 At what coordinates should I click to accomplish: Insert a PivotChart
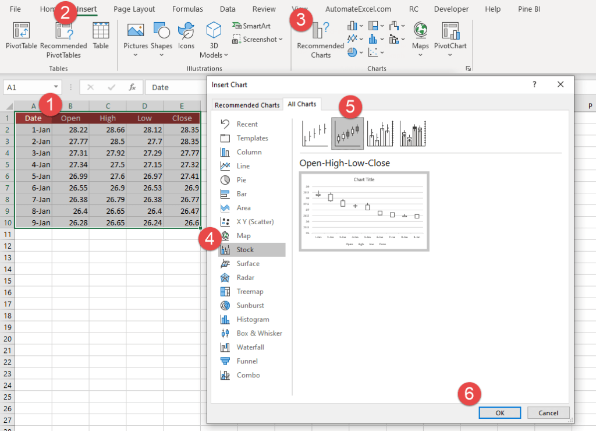450,38
